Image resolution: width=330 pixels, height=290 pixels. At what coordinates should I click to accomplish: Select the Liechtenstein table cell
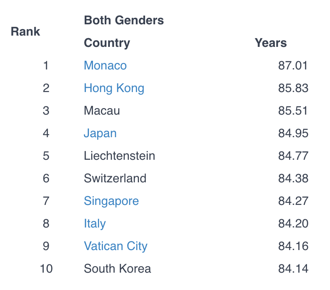(x=119, y=156)
